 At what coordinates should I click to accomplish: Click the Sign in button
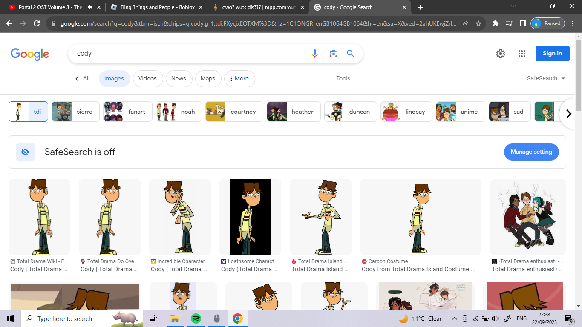pyautogui.click(x=553, y=54)
